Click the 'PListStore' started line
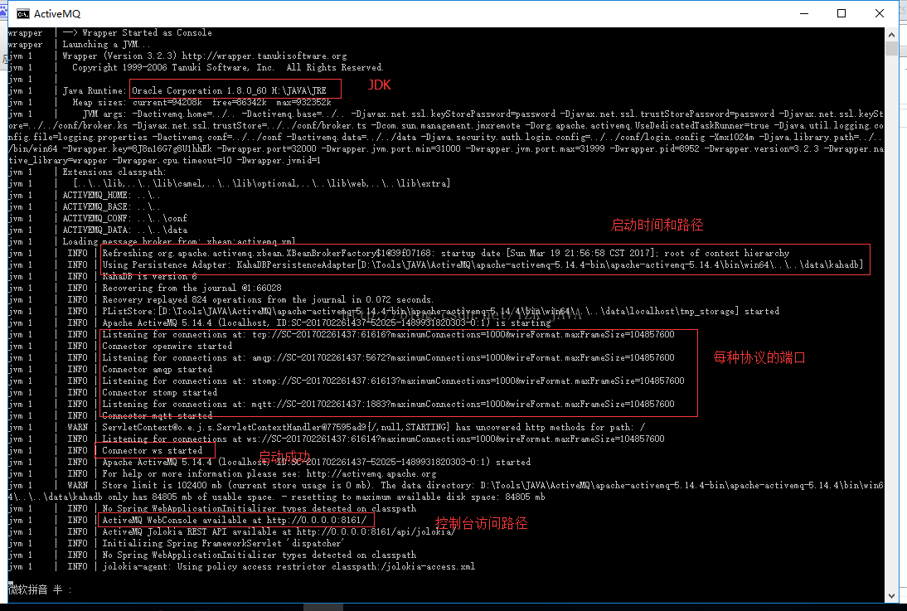 (440, 311)
